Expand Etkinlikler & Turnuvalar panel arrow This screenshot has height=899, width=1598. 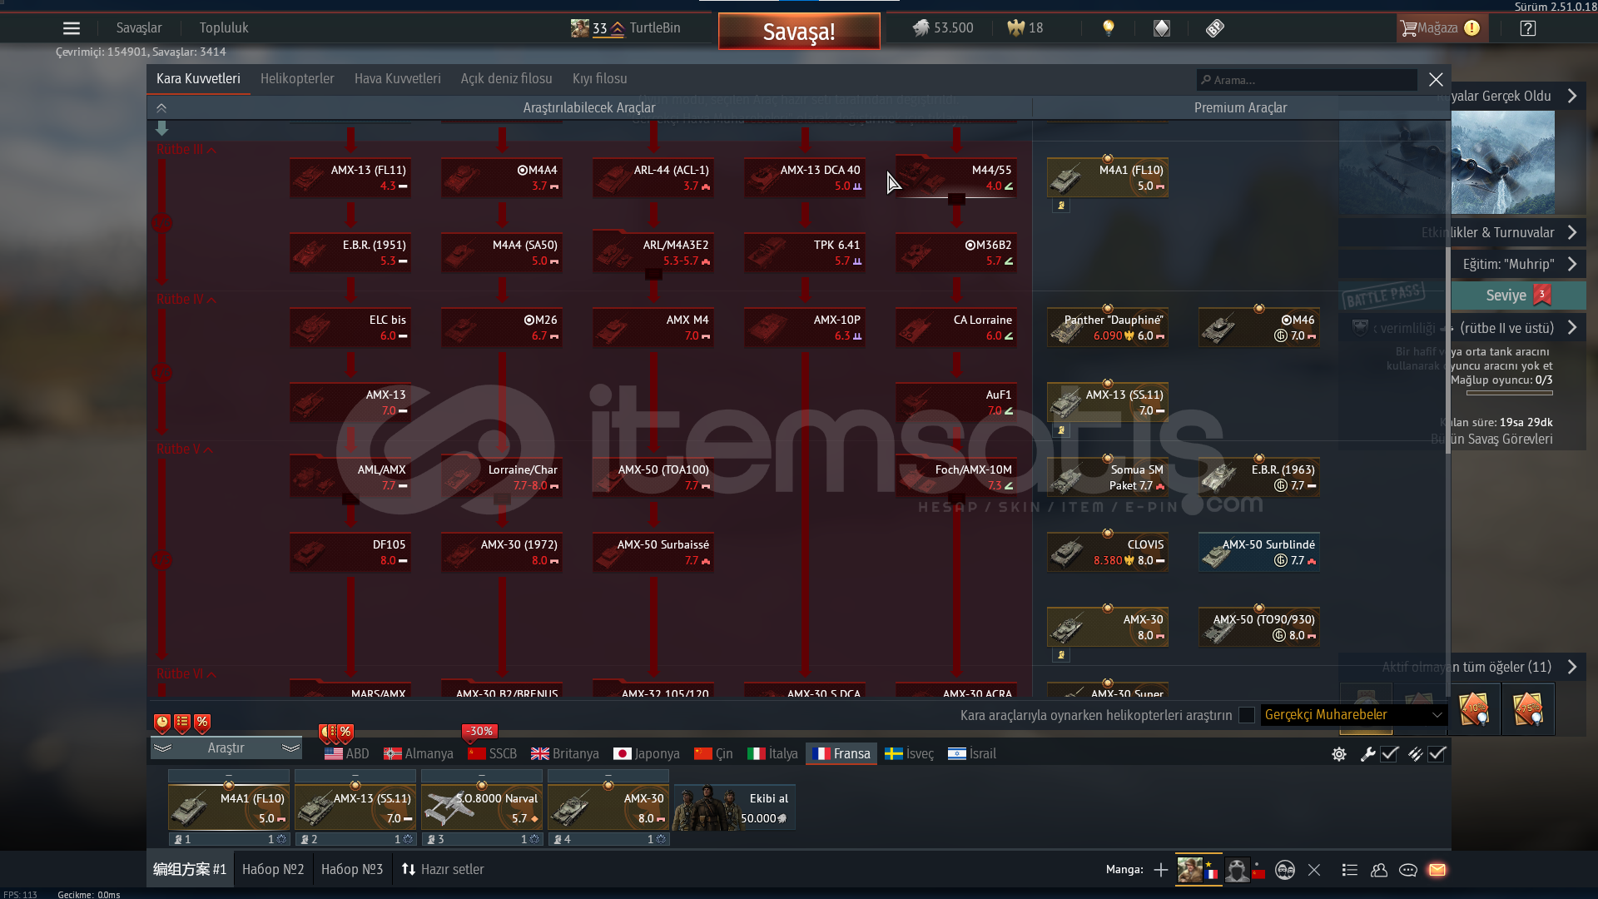pos(1571,232)
